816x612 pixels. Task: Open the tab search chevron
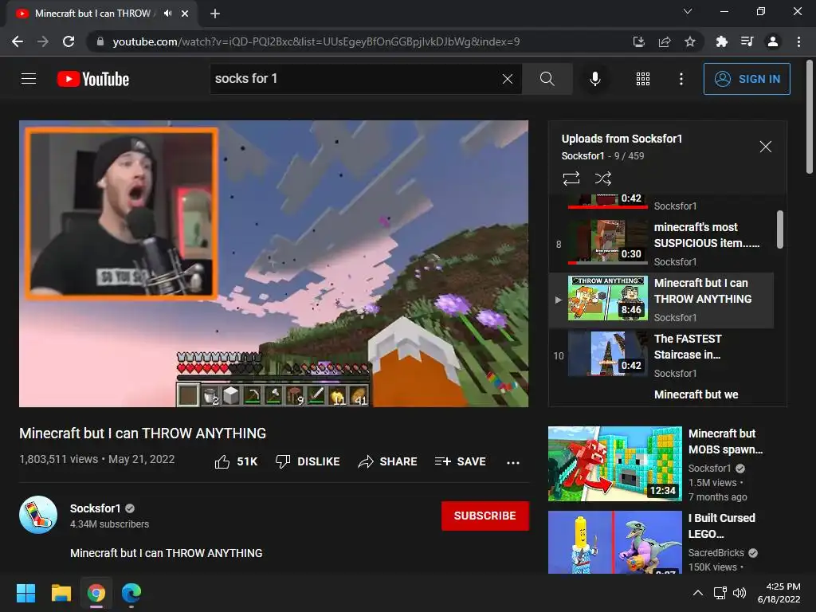click(688, 11)
